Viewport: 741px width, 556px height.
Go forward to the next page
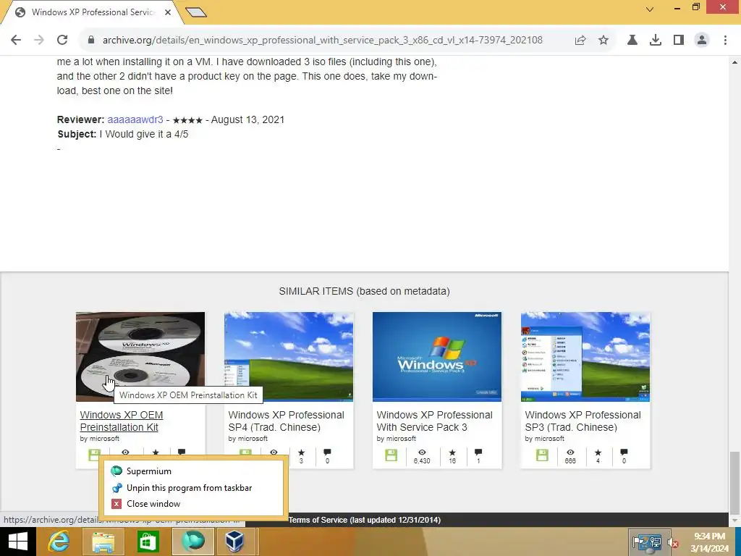coord(39,40)
